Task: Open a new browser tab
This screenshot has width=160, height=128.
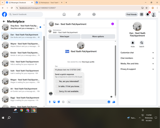Action: (66, 3)
